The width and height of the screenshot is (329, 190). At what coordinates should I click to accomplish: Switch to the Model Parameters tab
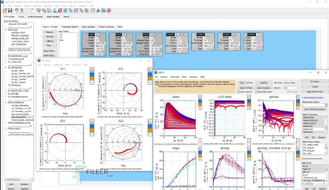click(35, 17)
